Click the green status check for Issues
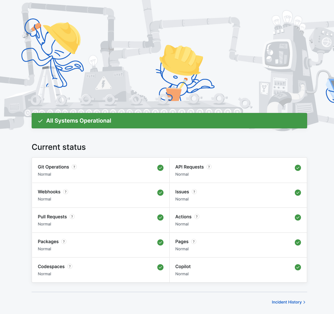Viewport: 334px width, 314px height. (298, 193)
